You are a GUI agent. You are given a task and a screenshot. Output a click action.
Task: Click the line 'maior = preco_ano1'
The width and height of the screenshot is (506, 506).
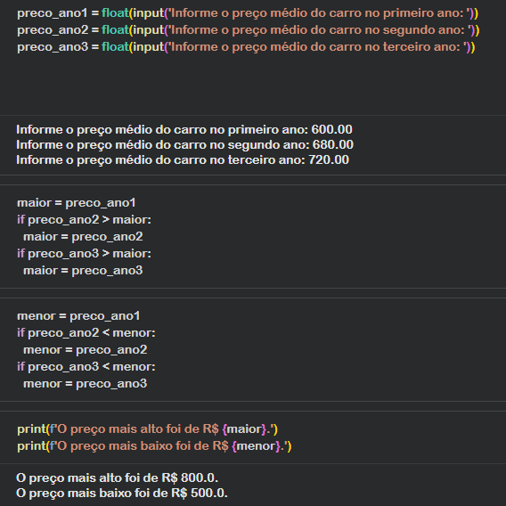coord(76,203)
